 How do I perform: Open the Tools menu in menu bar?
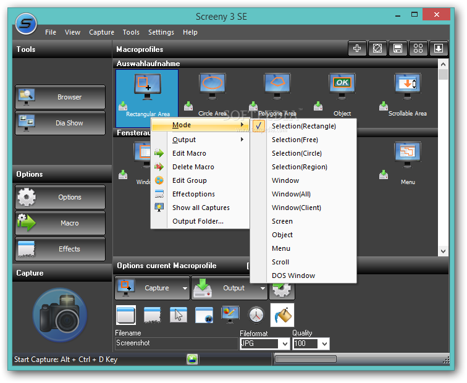pos(131,32)
